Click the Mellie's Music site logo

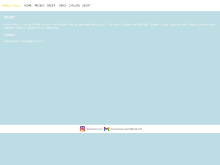11,5
